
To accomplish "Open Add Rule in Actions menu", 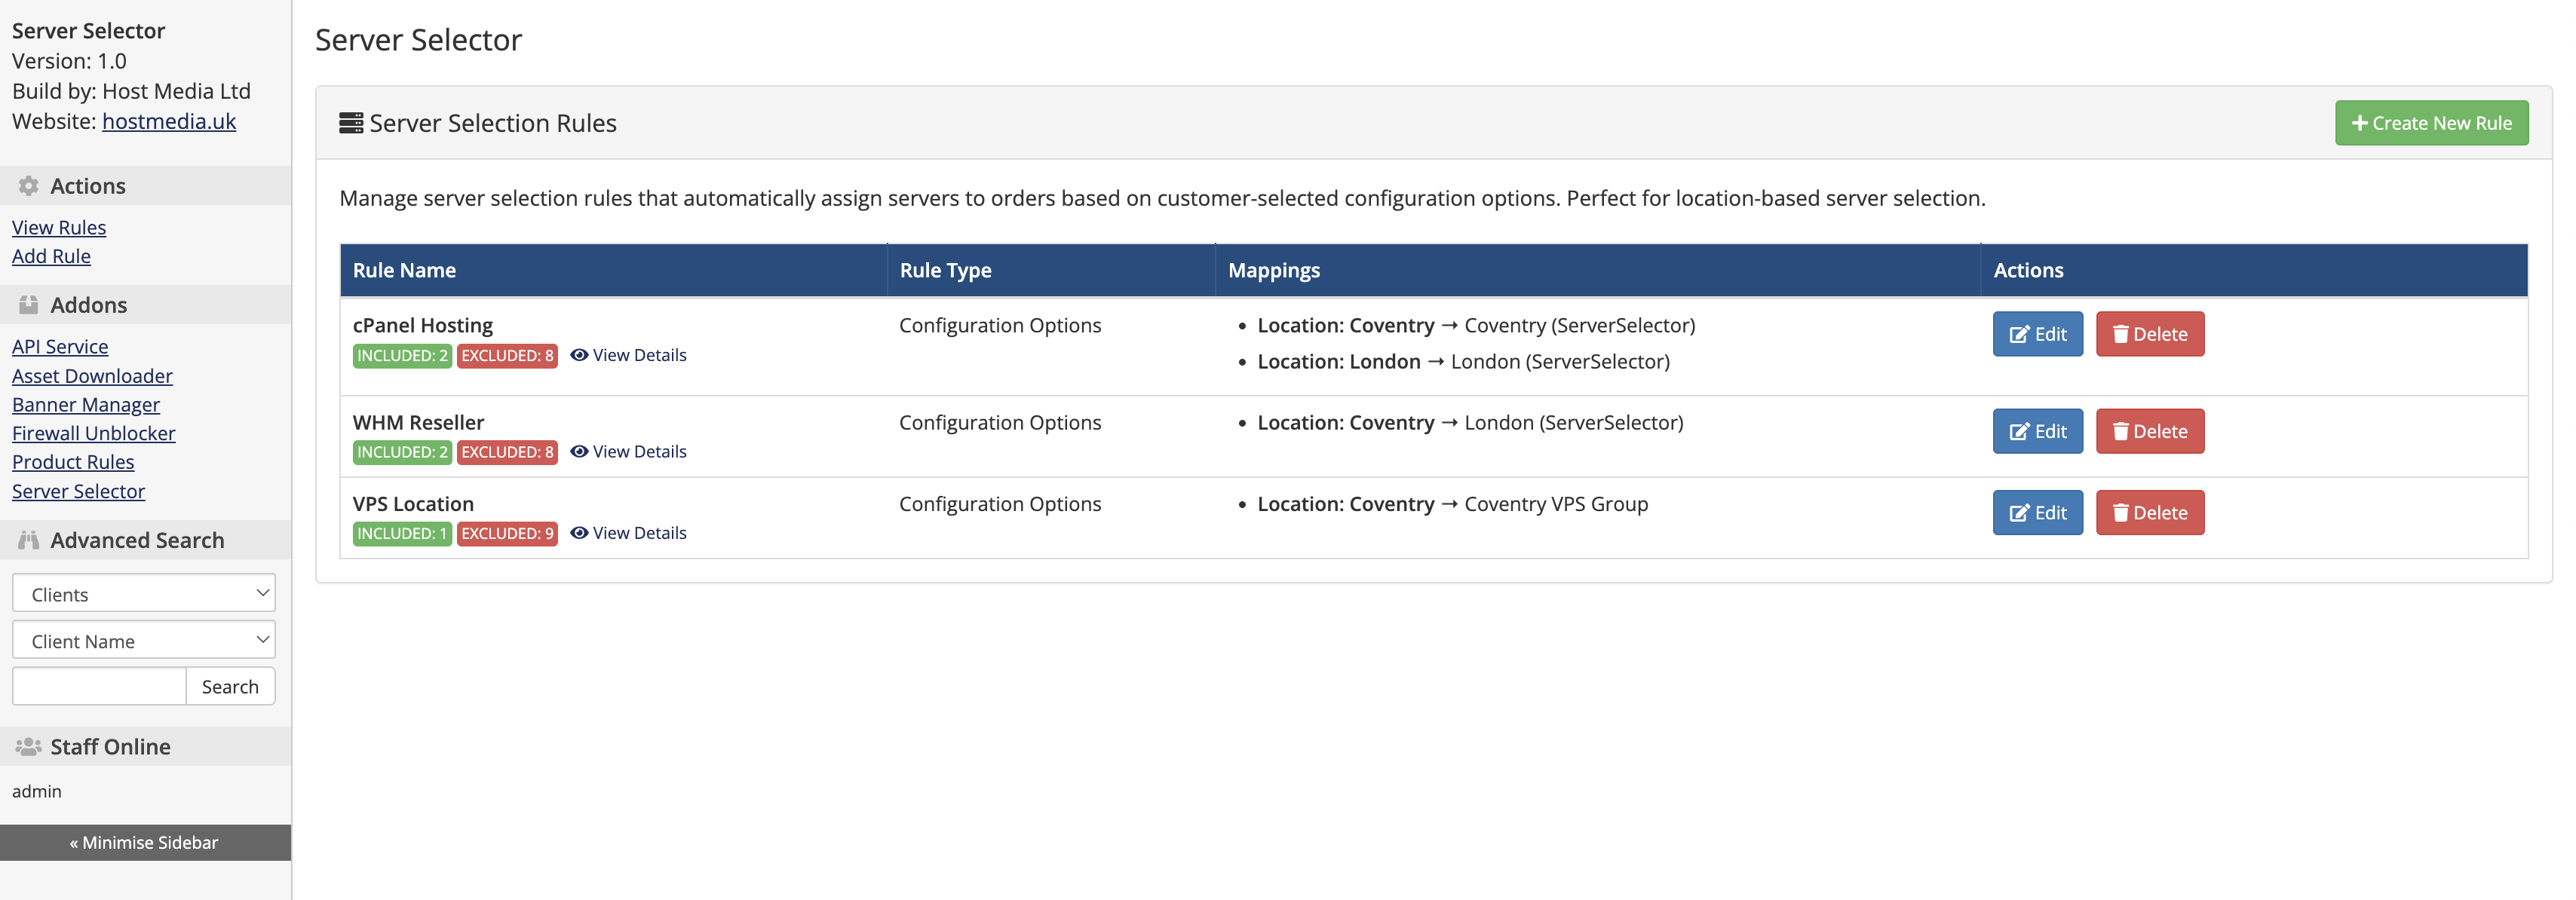I will pyautogui.click(x=51, y=257).
